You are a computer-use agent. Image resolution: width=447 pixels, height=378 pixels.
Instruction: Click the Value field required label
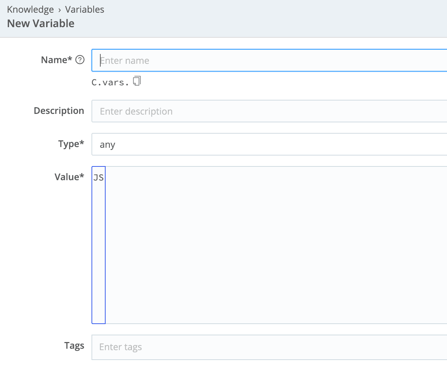pos(69,177)
